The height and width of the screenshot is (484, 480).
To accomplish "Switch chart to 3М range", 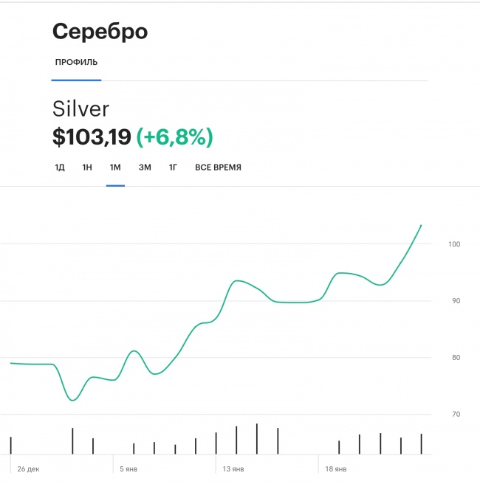I will tap(145, 167).
